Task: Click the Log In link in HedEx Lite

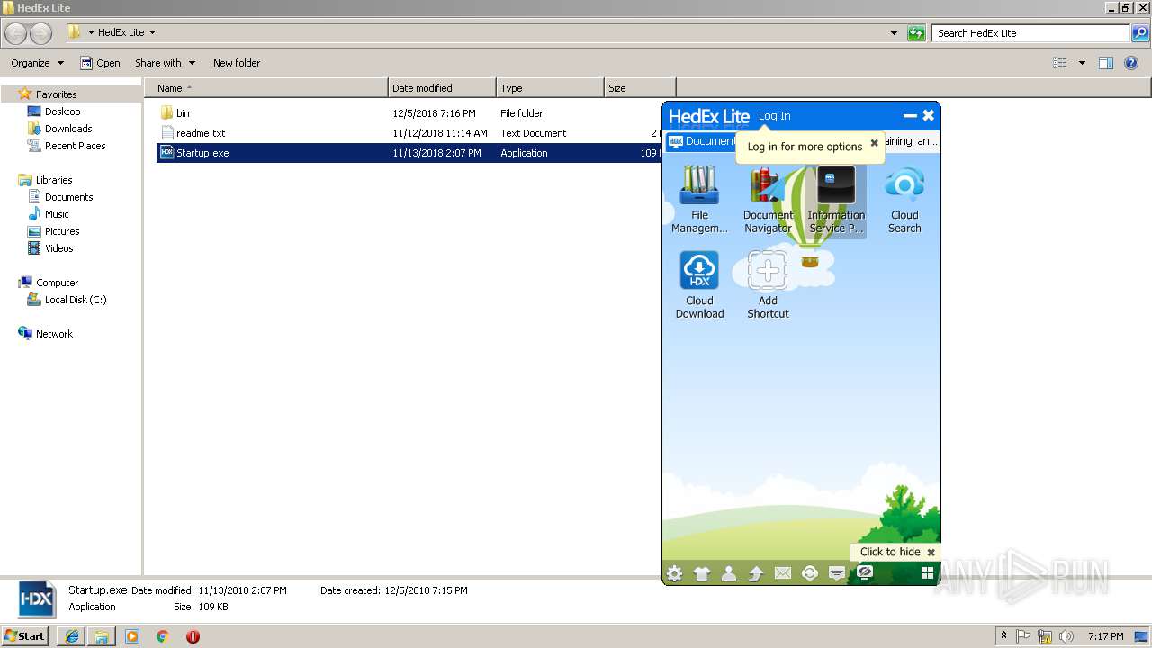Action: tap(774, 116)
